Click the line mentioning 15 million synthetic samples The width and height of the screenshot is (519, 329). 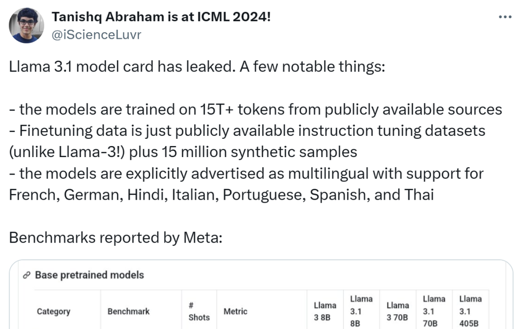pos(183,152)
